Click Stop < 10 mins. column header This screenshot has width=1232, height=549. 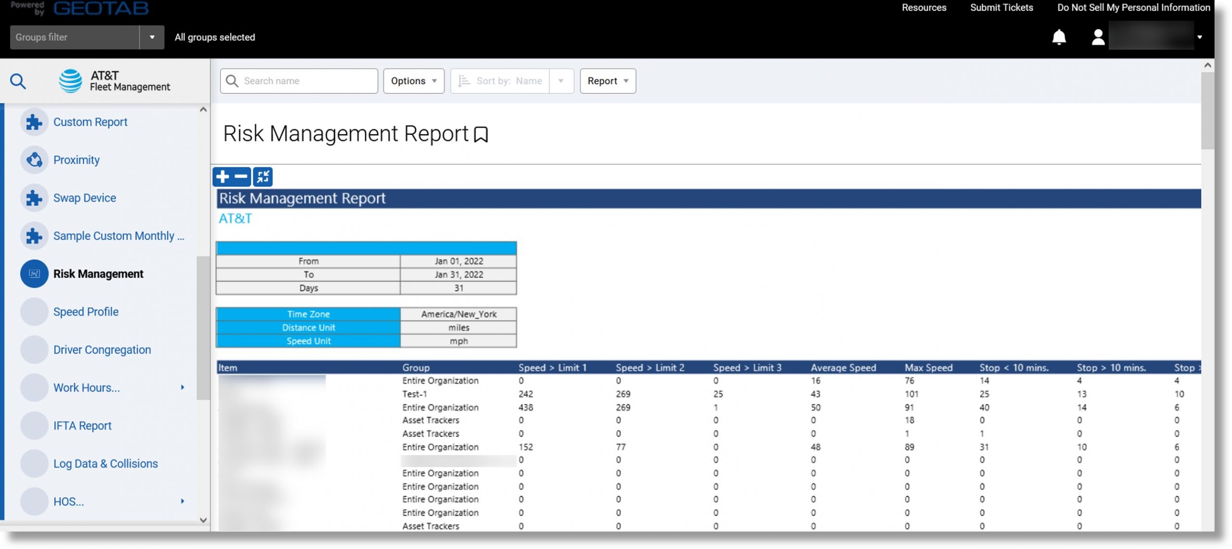click(1014, 368)
